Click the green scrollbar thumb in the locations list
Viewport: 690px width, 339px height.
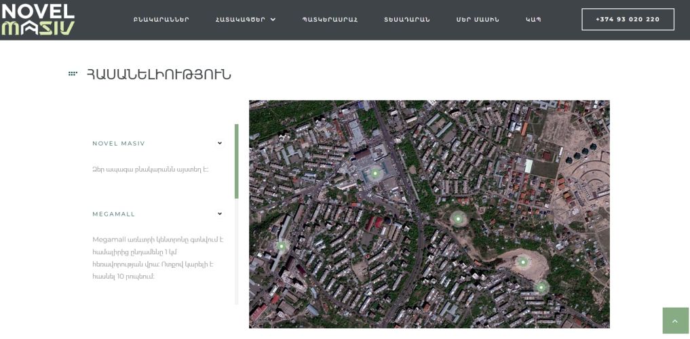(236, 161)
